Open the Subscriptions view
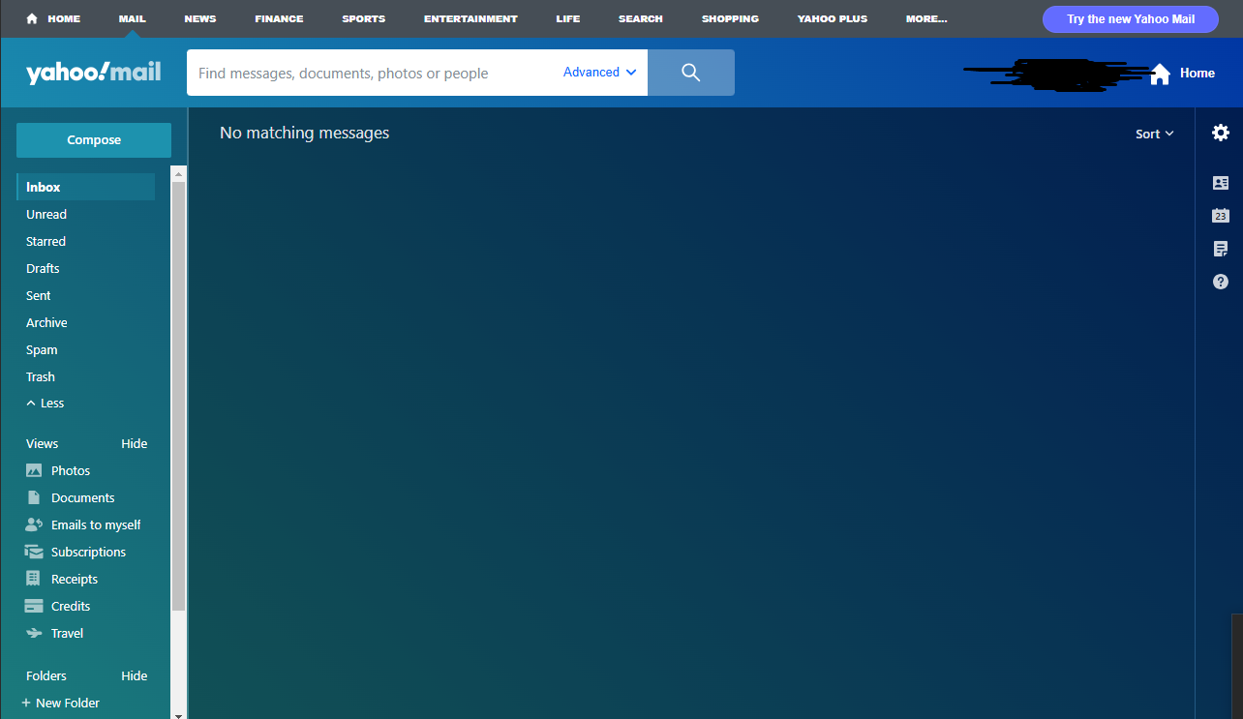Screen dimensions: 1243x719 click(88, 552)
